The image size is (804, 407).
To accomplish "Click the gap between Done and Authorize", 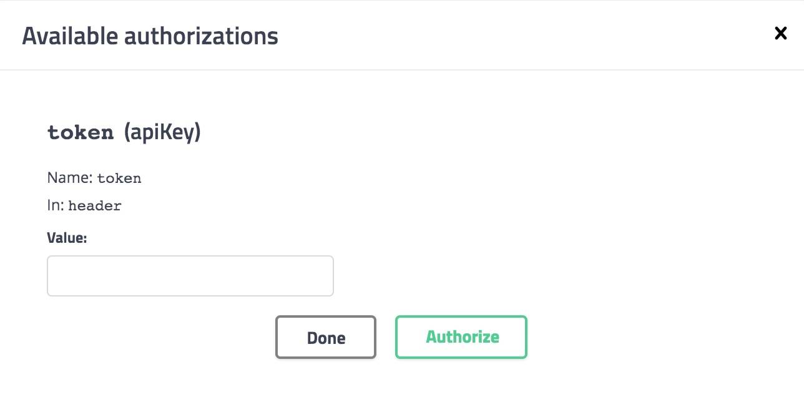I will pyautogui.click(x=386, y=337).
